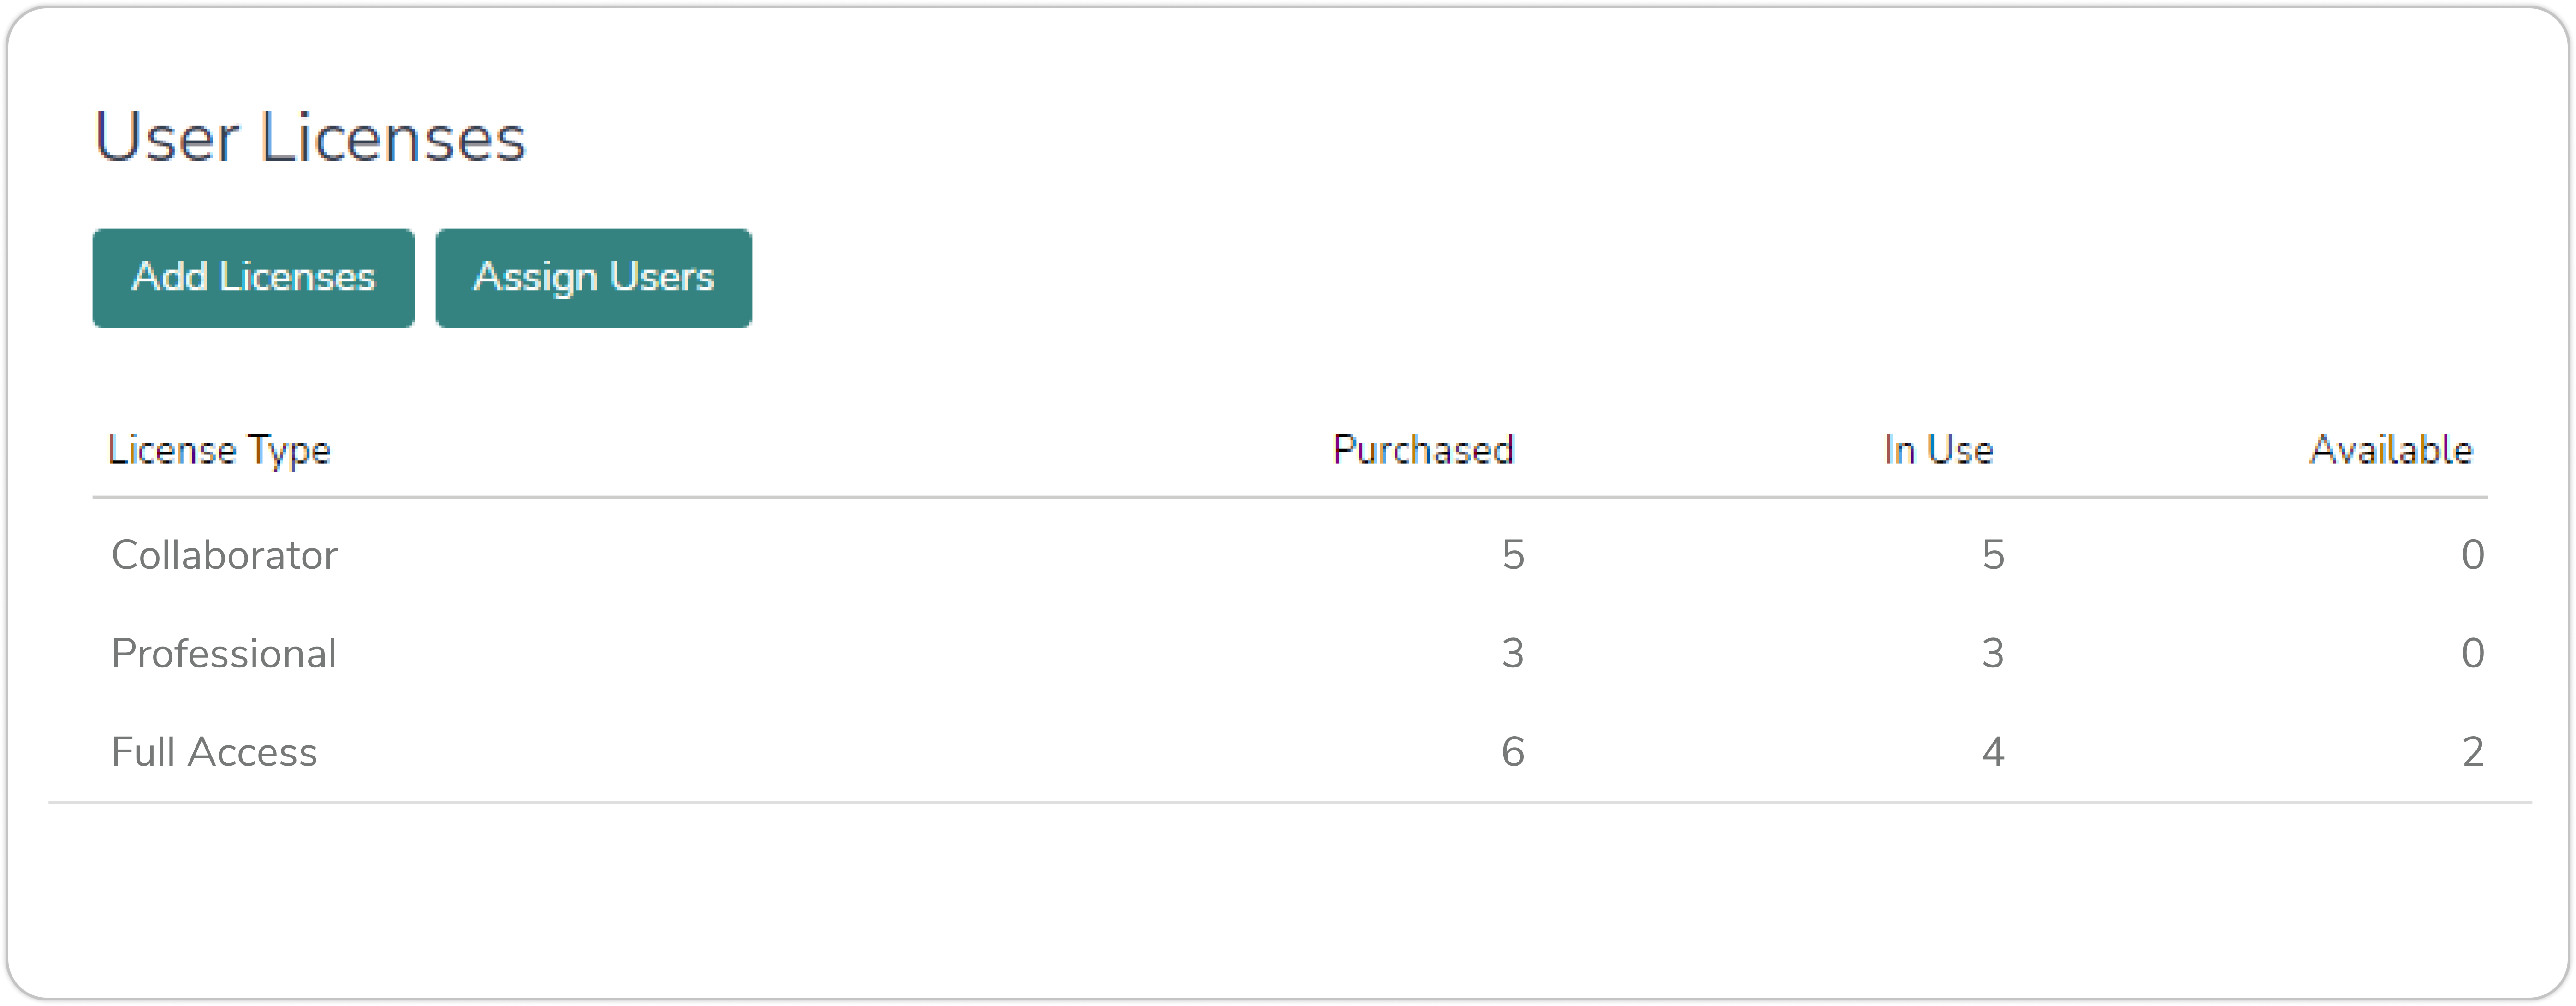Click Full Access purchased count of 6
Viewport: 2576px width, 1006px height.
pos(1513,751)
